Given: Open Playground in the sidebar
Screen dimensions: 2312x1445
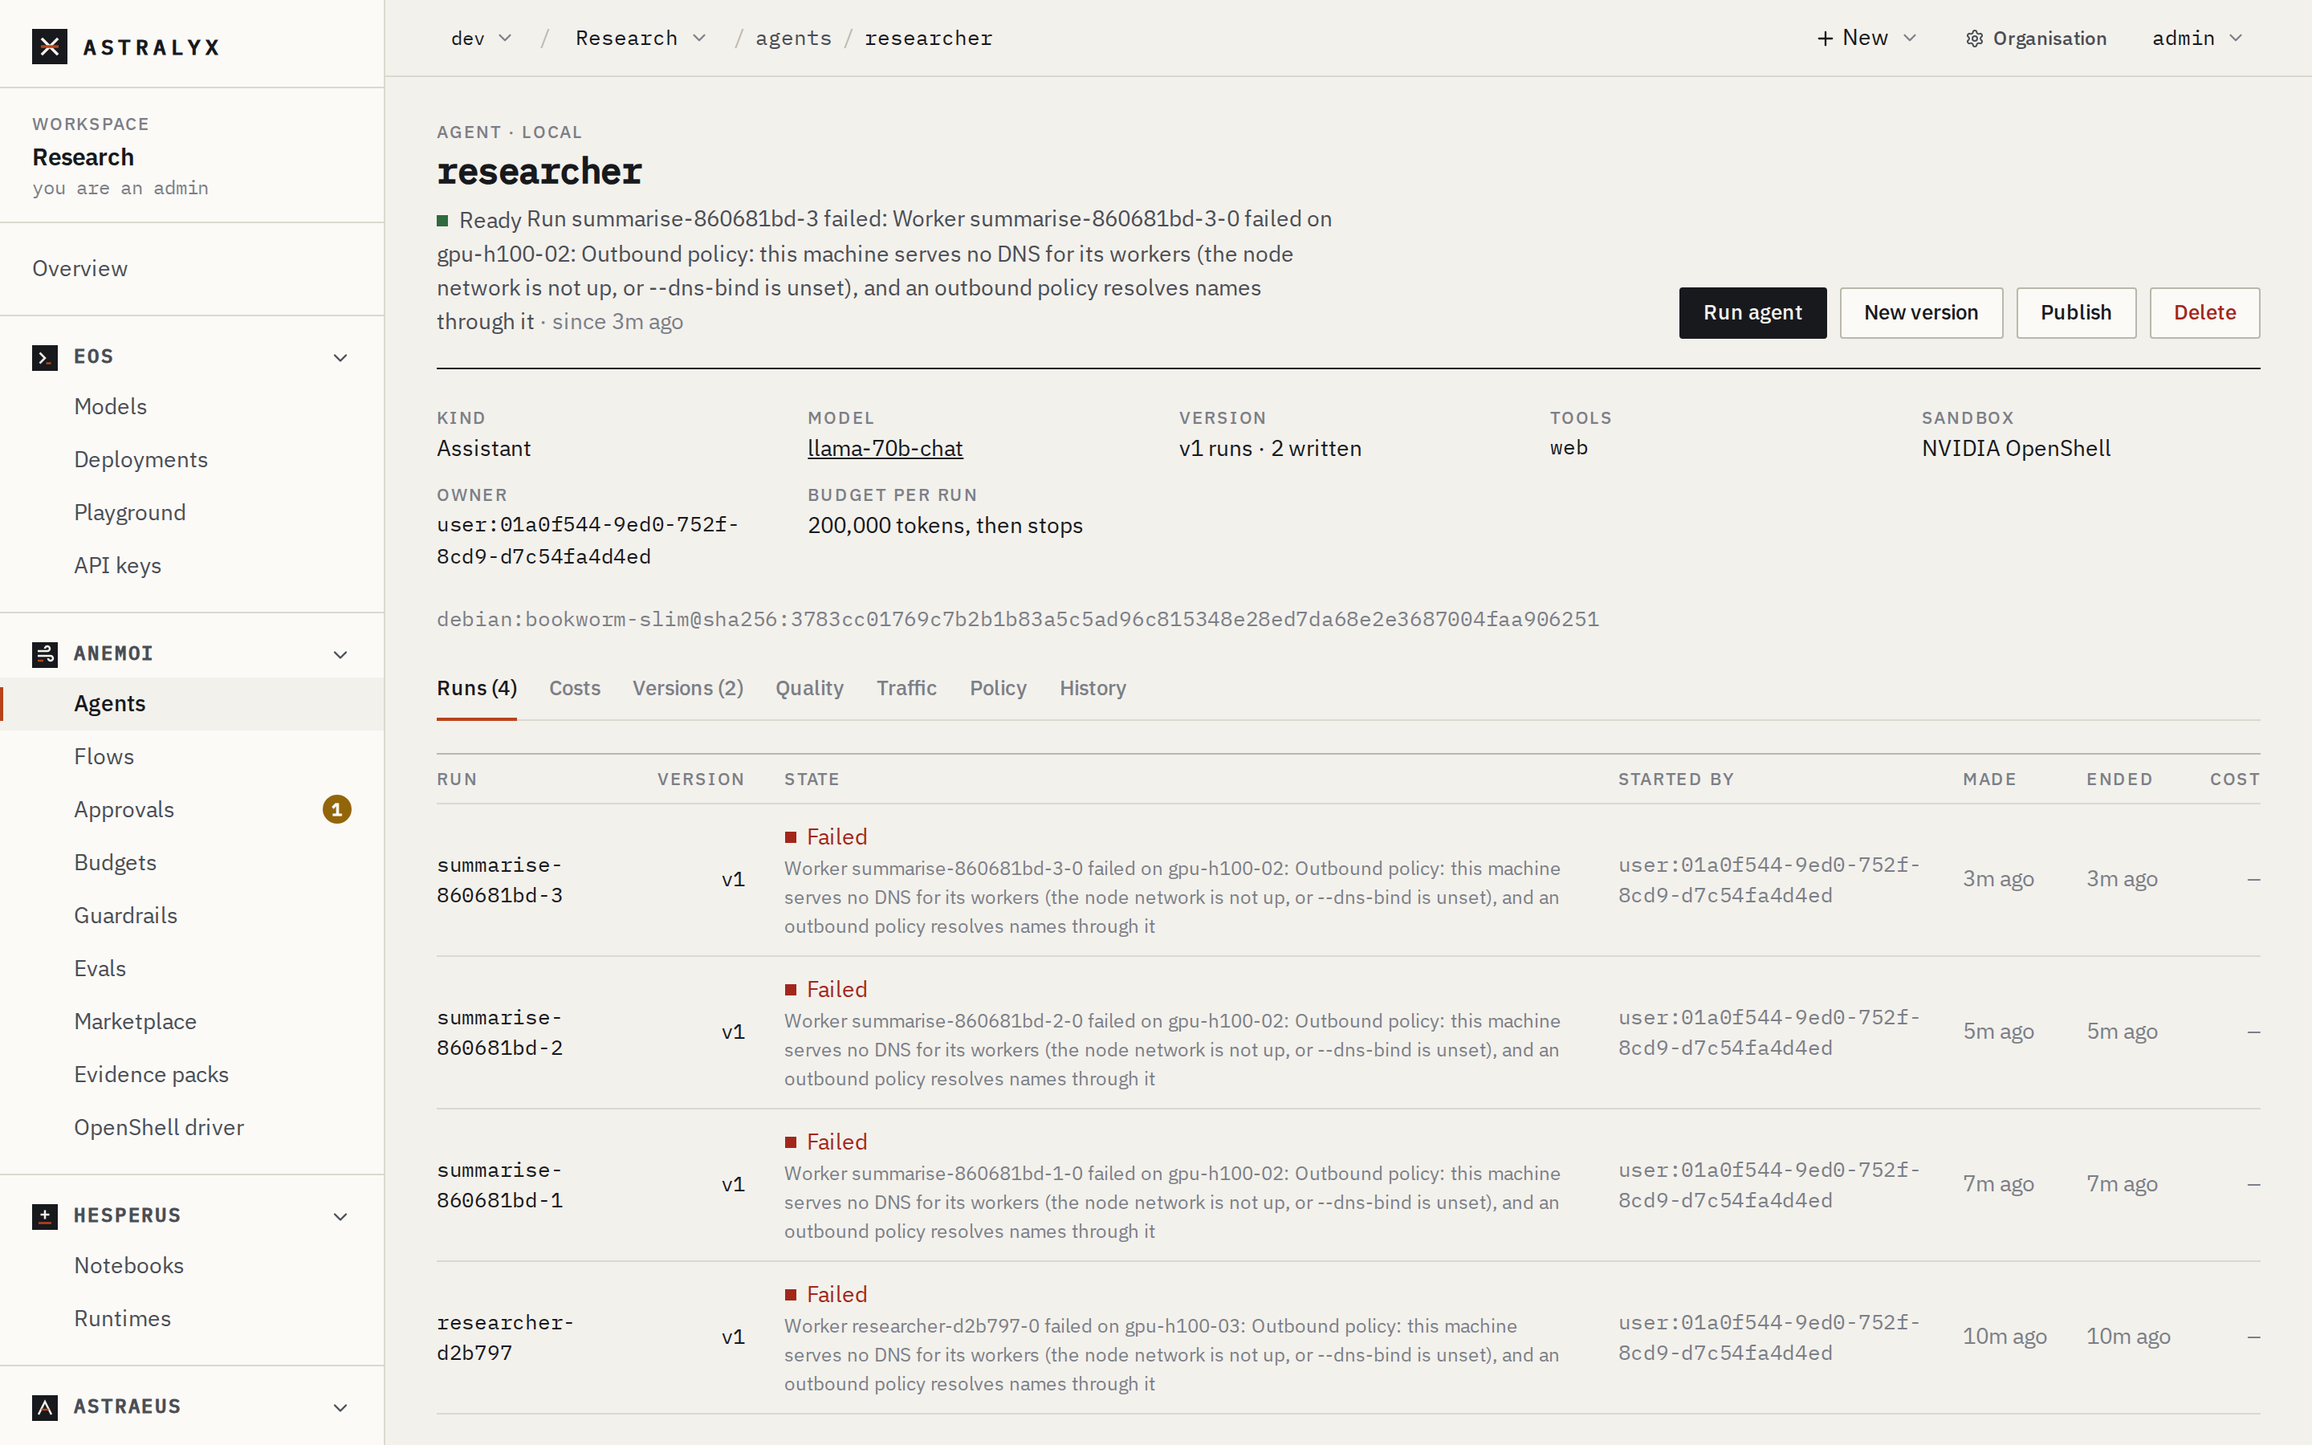Looking at the screenshot, I should click(x=130, y=512).
